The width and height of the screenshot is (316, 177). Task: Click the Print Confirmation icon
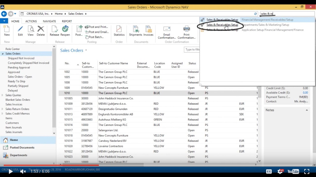coord(186,31)
